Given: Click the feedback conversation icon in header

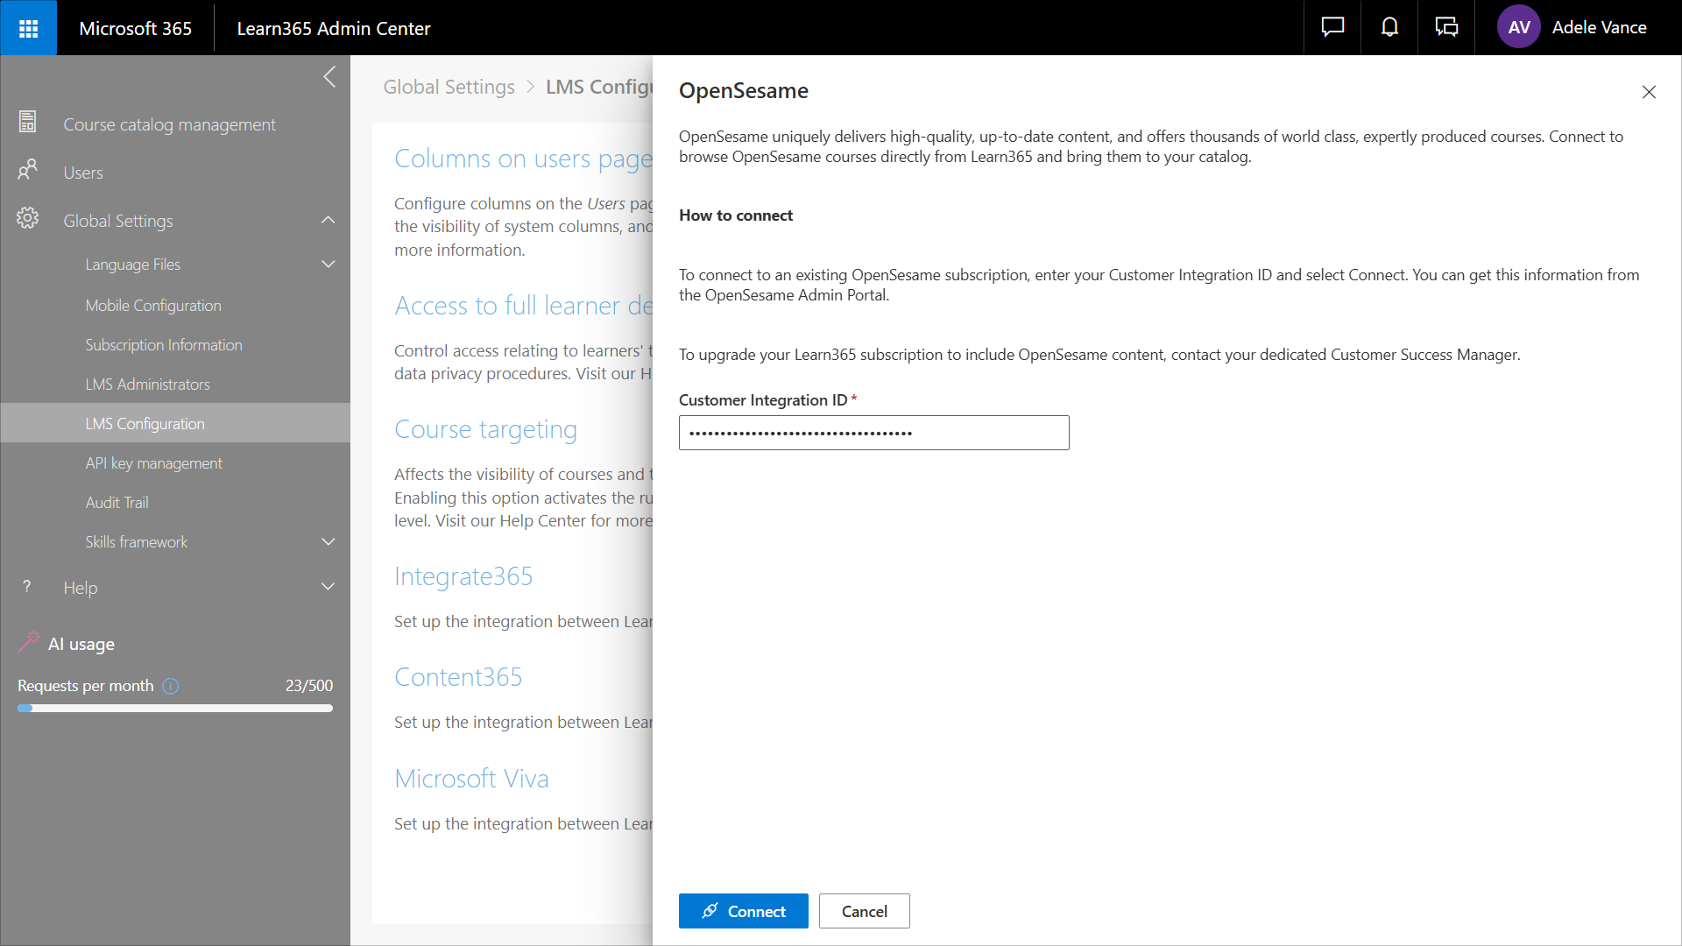Looking at the screenshot, I should pyautogui.click(x=1446, y=28).
